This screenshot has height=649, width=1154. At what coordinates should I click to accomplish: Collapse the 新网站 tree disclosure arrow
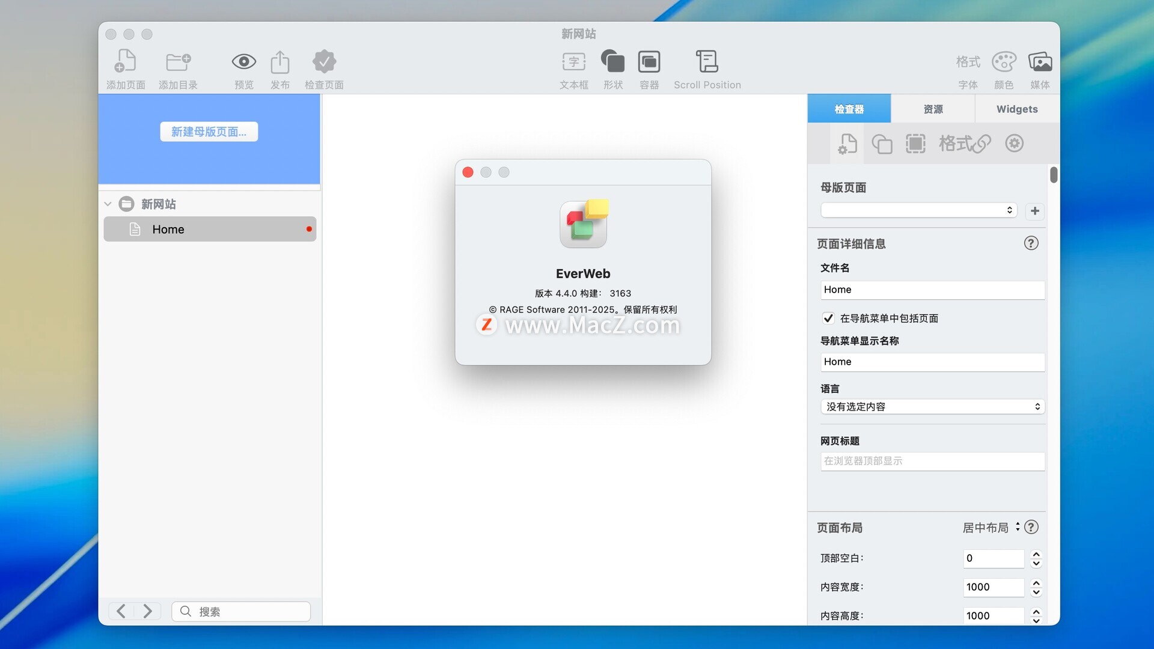pos(108,204)
